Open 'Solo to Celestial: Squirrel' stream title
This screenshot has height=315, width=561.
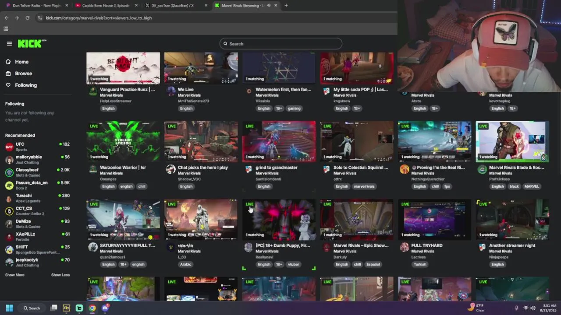[x=361, y=168]
